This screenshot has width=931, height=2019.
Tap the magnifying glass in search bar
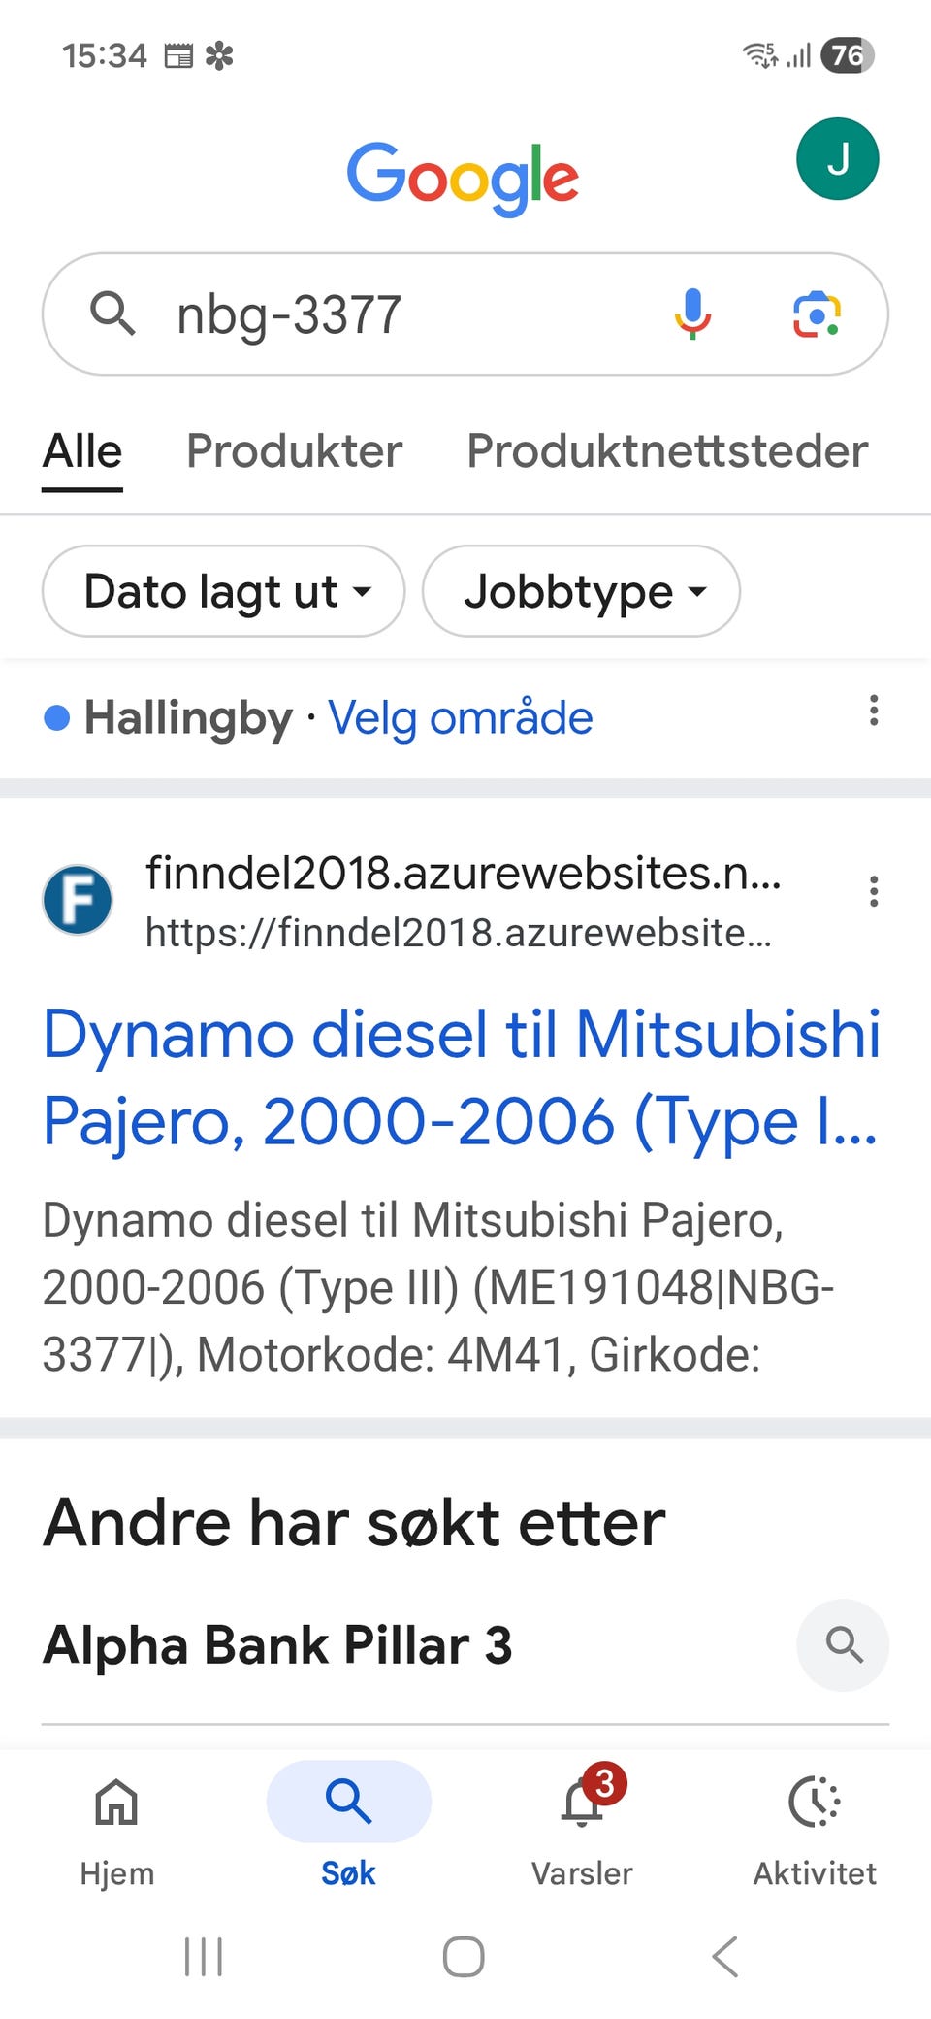pos(112,314)
